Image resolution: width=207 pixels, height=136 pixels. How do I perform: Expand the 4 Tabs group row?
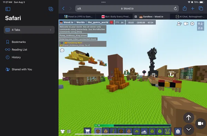29,30
